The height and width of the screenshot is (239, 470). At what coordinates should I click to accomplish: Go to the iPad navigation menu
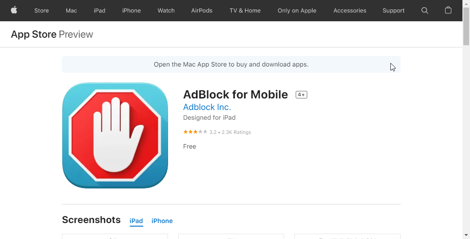tap(100, 11)
